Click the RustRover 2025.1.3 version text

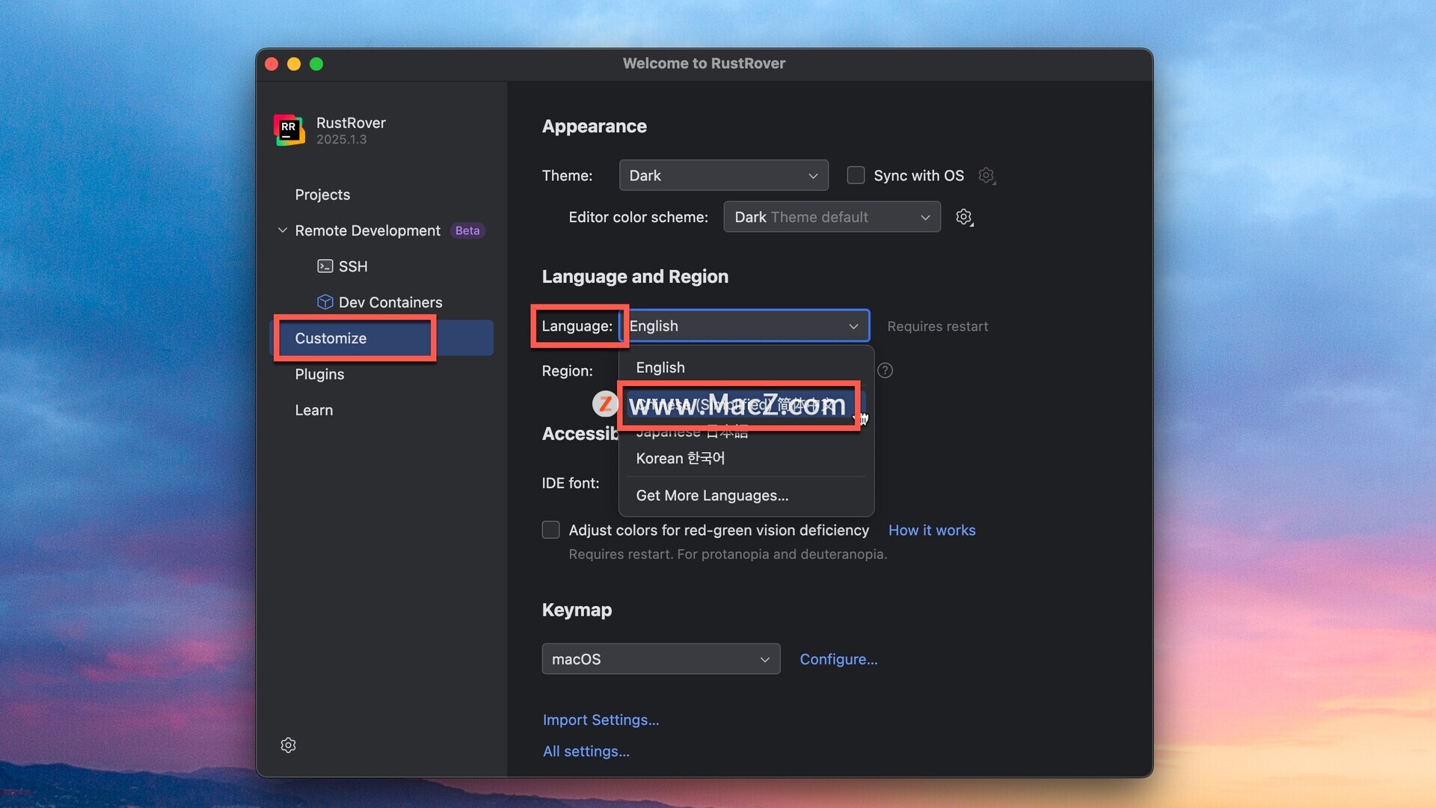[341, 139]
